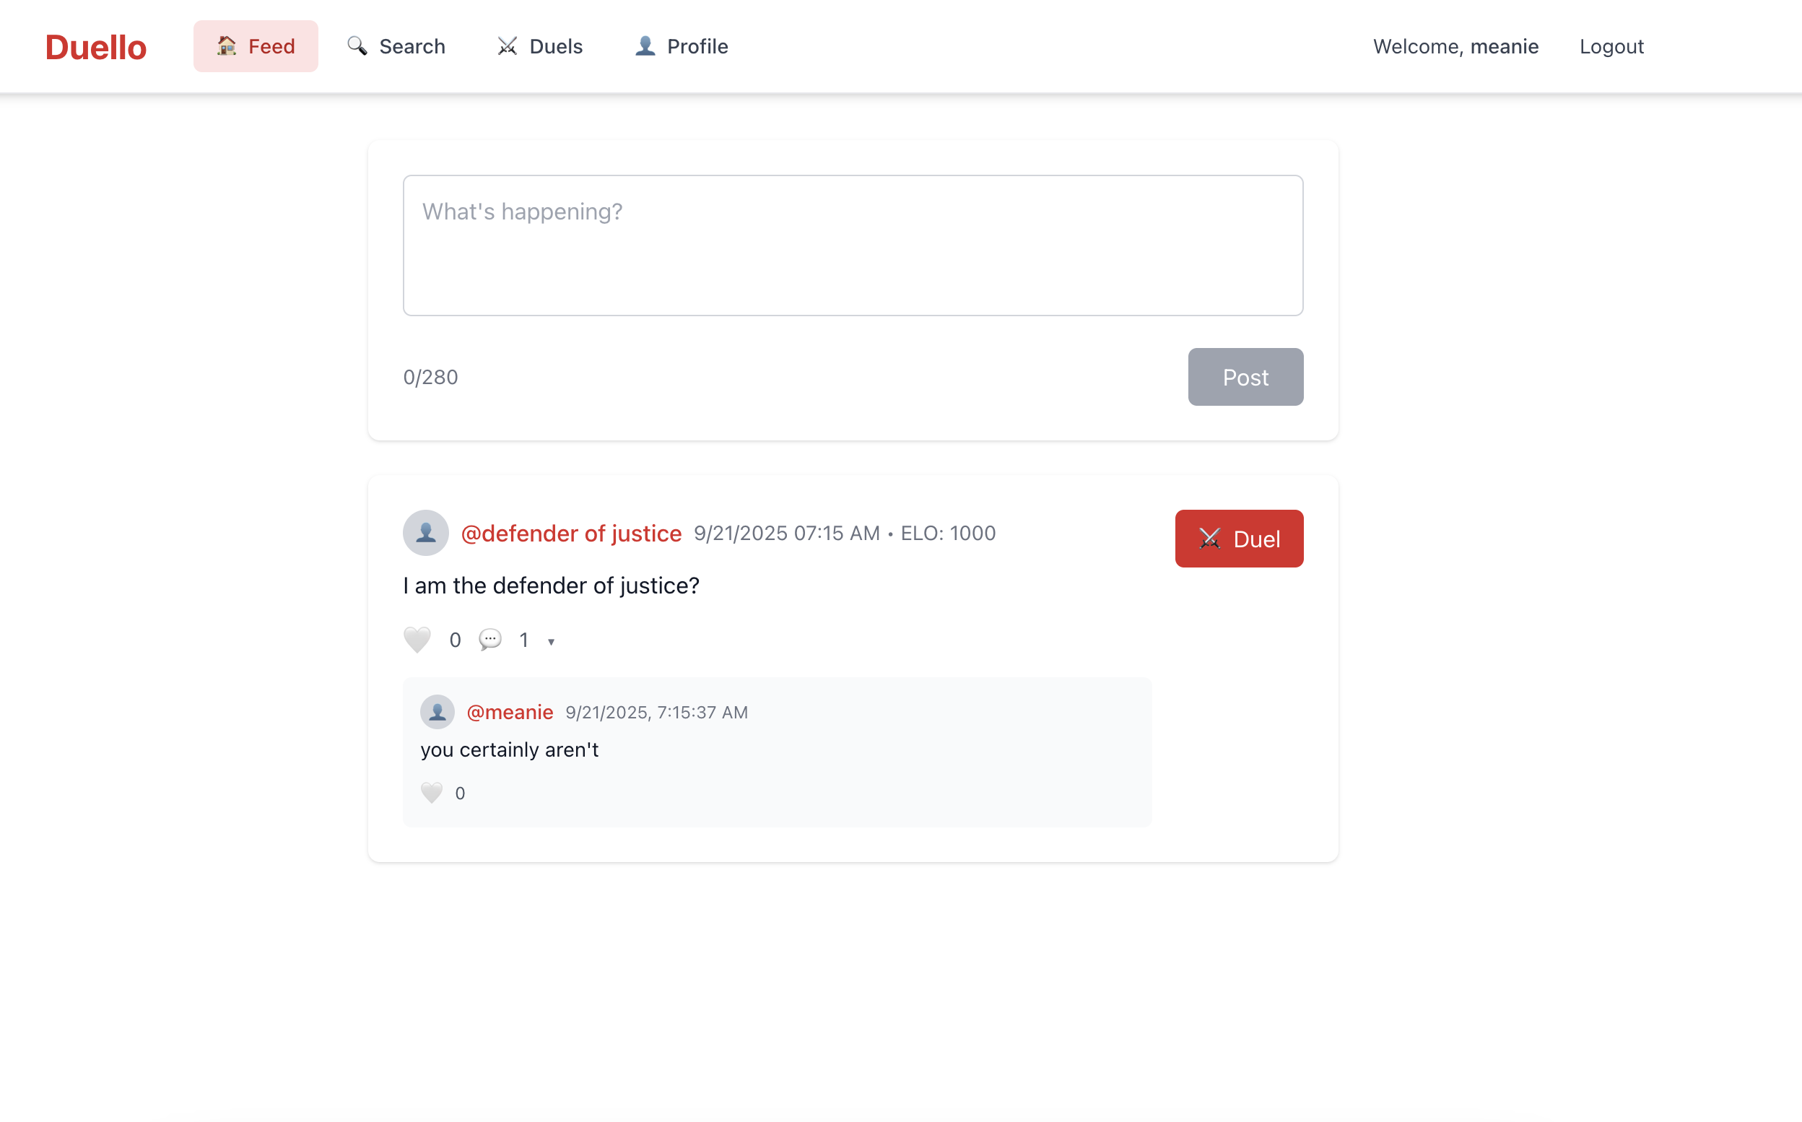The image size is (1802, 1122).
Task: Collapse comments with the small arrow
Action: [551, 642]
